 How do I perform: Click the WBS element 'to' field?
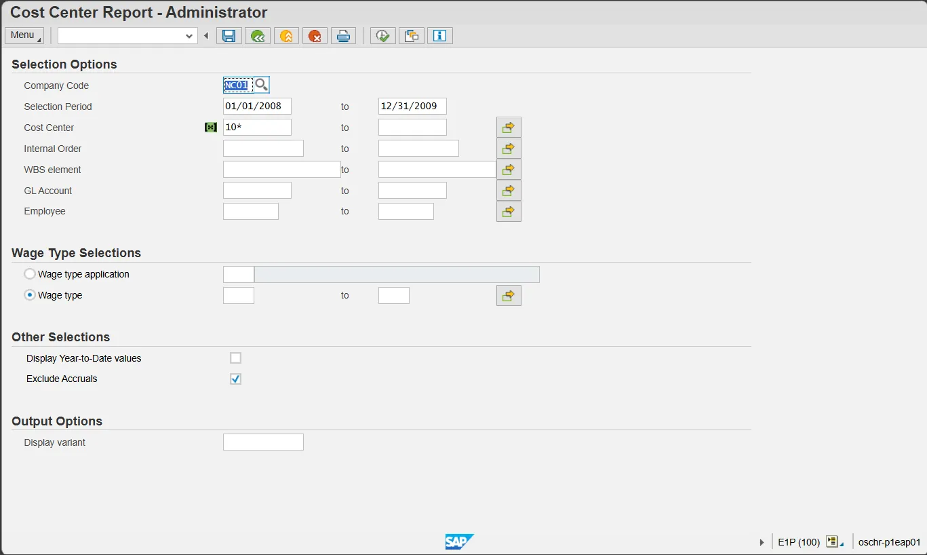(437, 170)
